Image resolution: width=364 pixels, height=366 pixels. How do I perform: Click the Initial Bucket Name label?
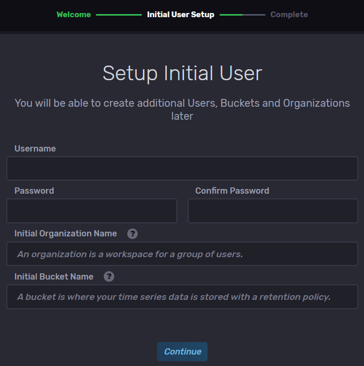pos(54,276)
